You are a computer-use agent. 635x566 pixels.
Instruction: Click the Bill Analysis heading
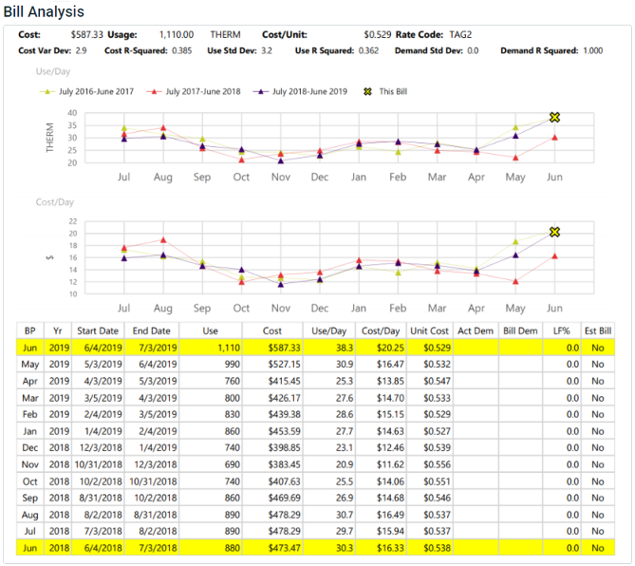(x=44, y=12)
